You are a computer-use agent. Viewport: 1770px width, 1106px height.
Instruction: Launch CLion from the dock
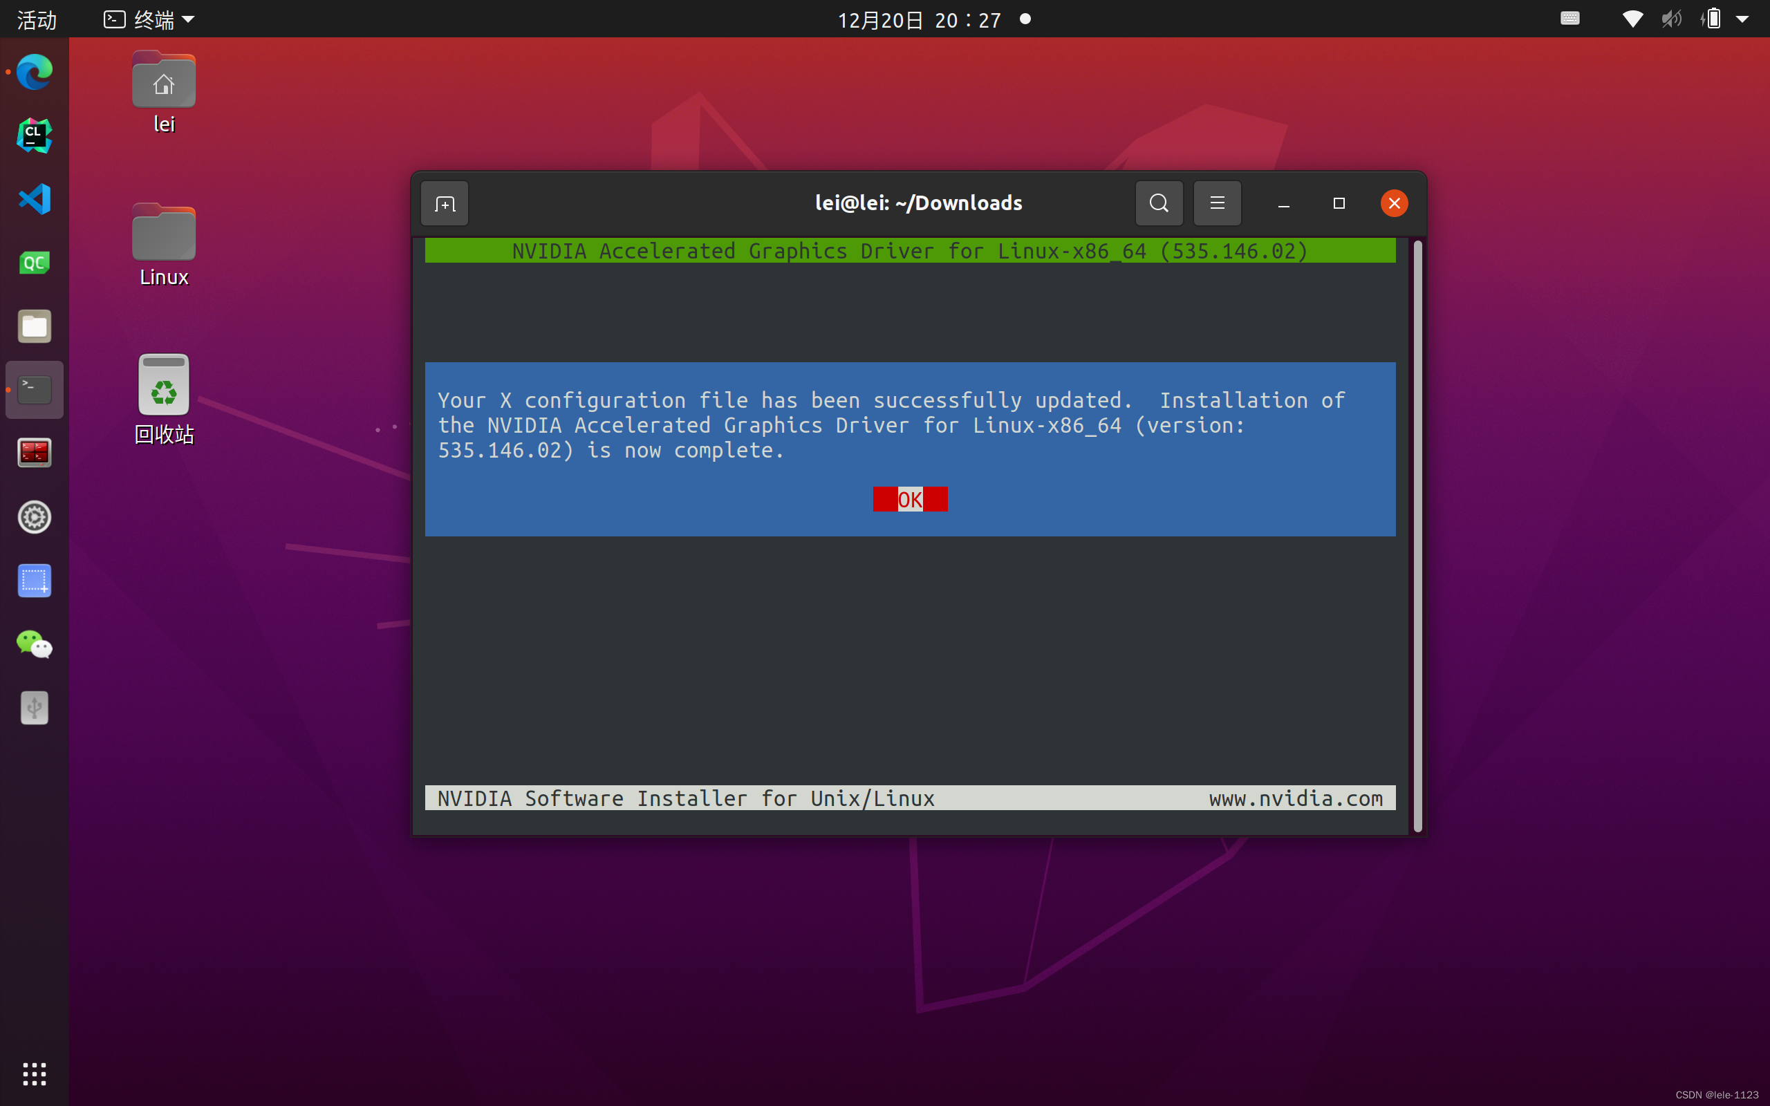coord(34,135)
